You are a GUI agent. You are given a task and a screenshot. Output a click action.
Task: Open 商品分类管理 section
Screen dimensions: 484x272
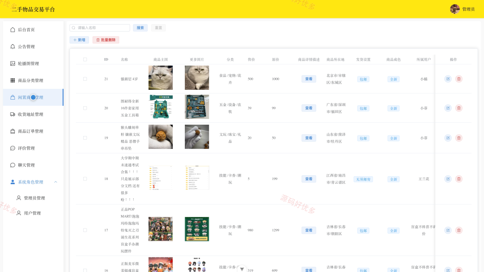click(33, 80)
